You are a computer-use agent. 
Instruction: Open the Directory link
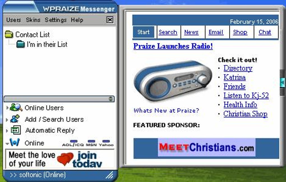tap(238, 68)
